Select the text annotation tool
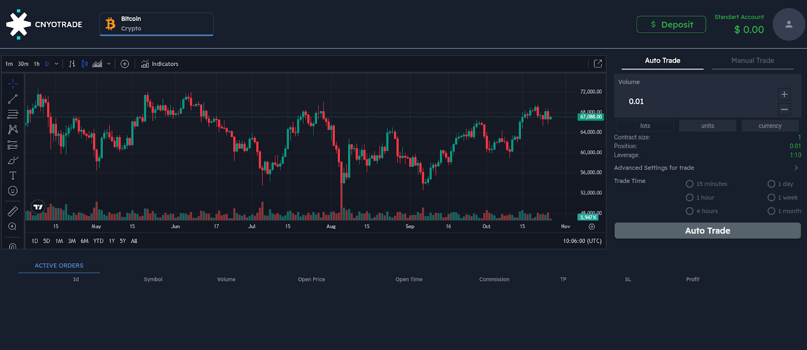The width and height of the screenshot is (807, 350). pyautogui.click(x=13, y=176)
